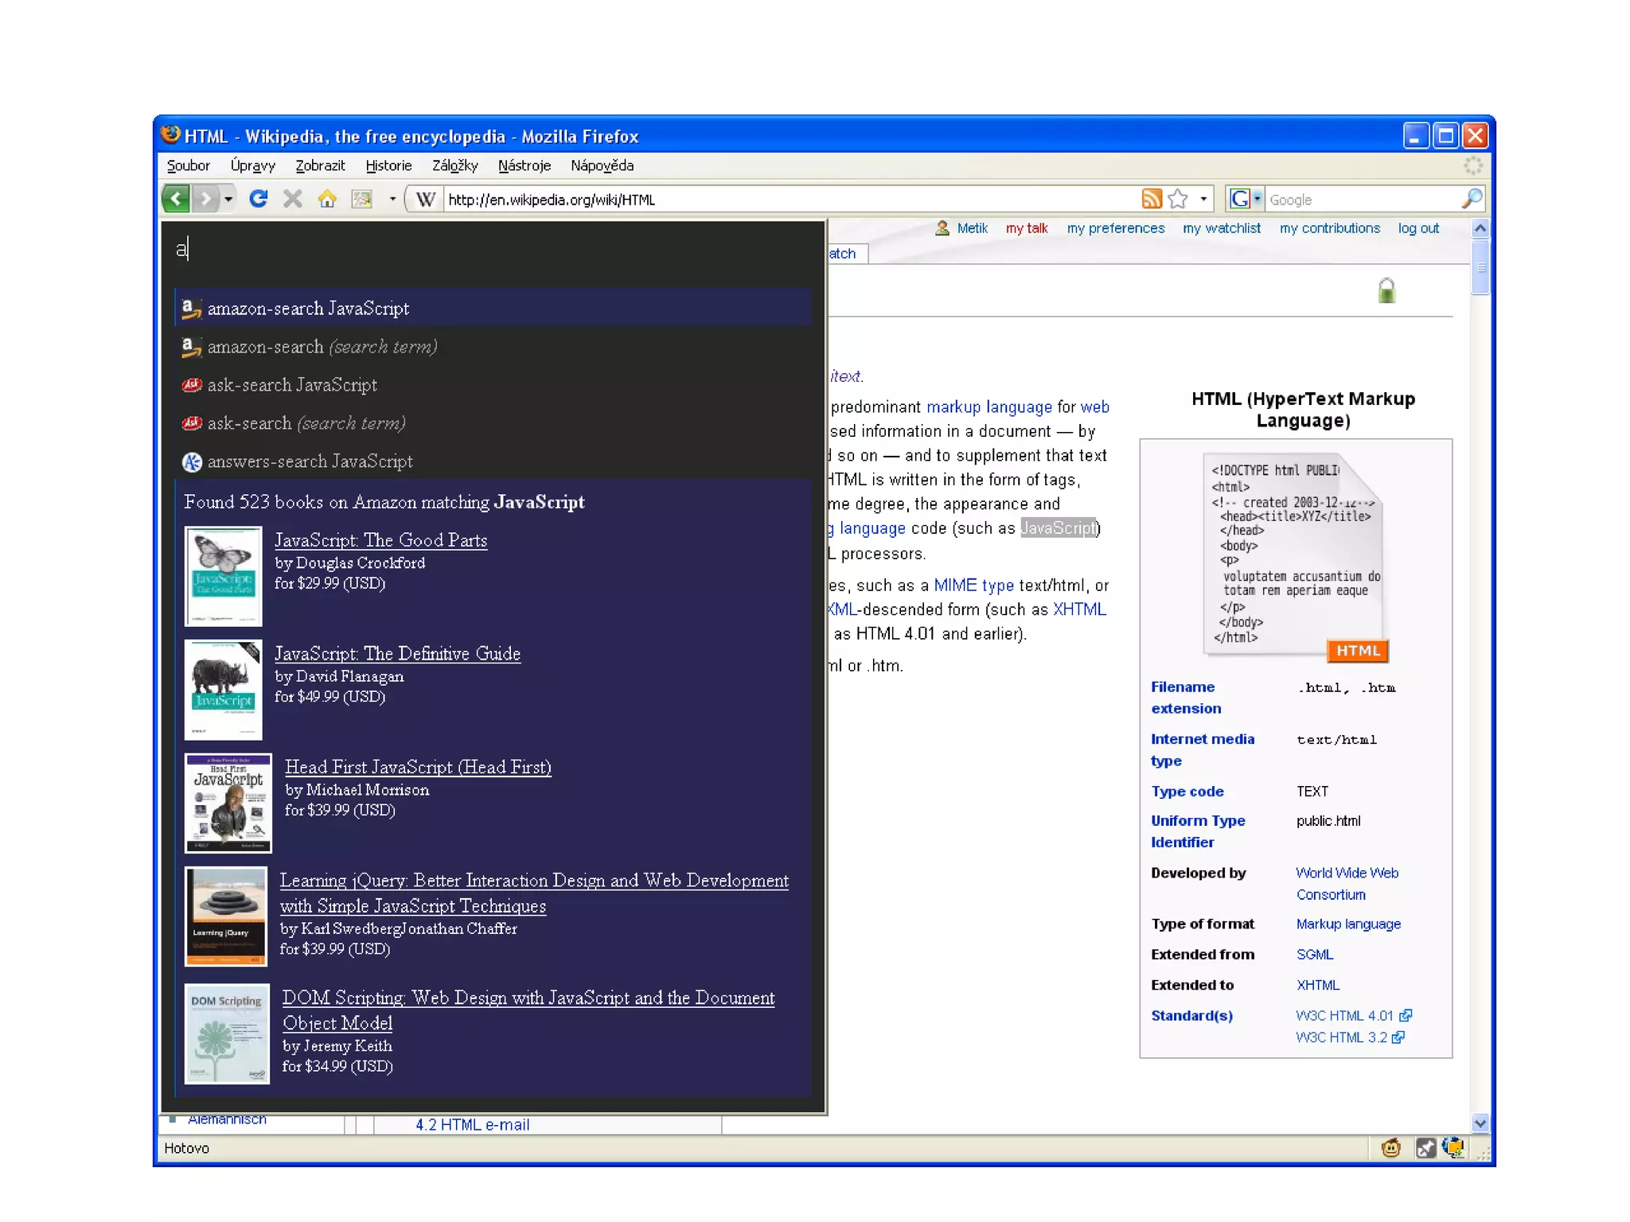Viewport: 1630px width, 1222px height.
Task: Click the RSS feed icon in address bar
Action: [1151, 199]
